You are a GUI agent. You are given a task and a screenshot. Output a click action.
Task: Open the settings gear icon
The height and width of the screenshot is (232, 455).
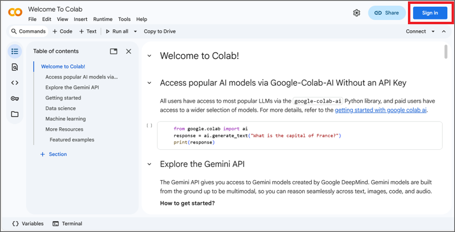coord(357,13)
